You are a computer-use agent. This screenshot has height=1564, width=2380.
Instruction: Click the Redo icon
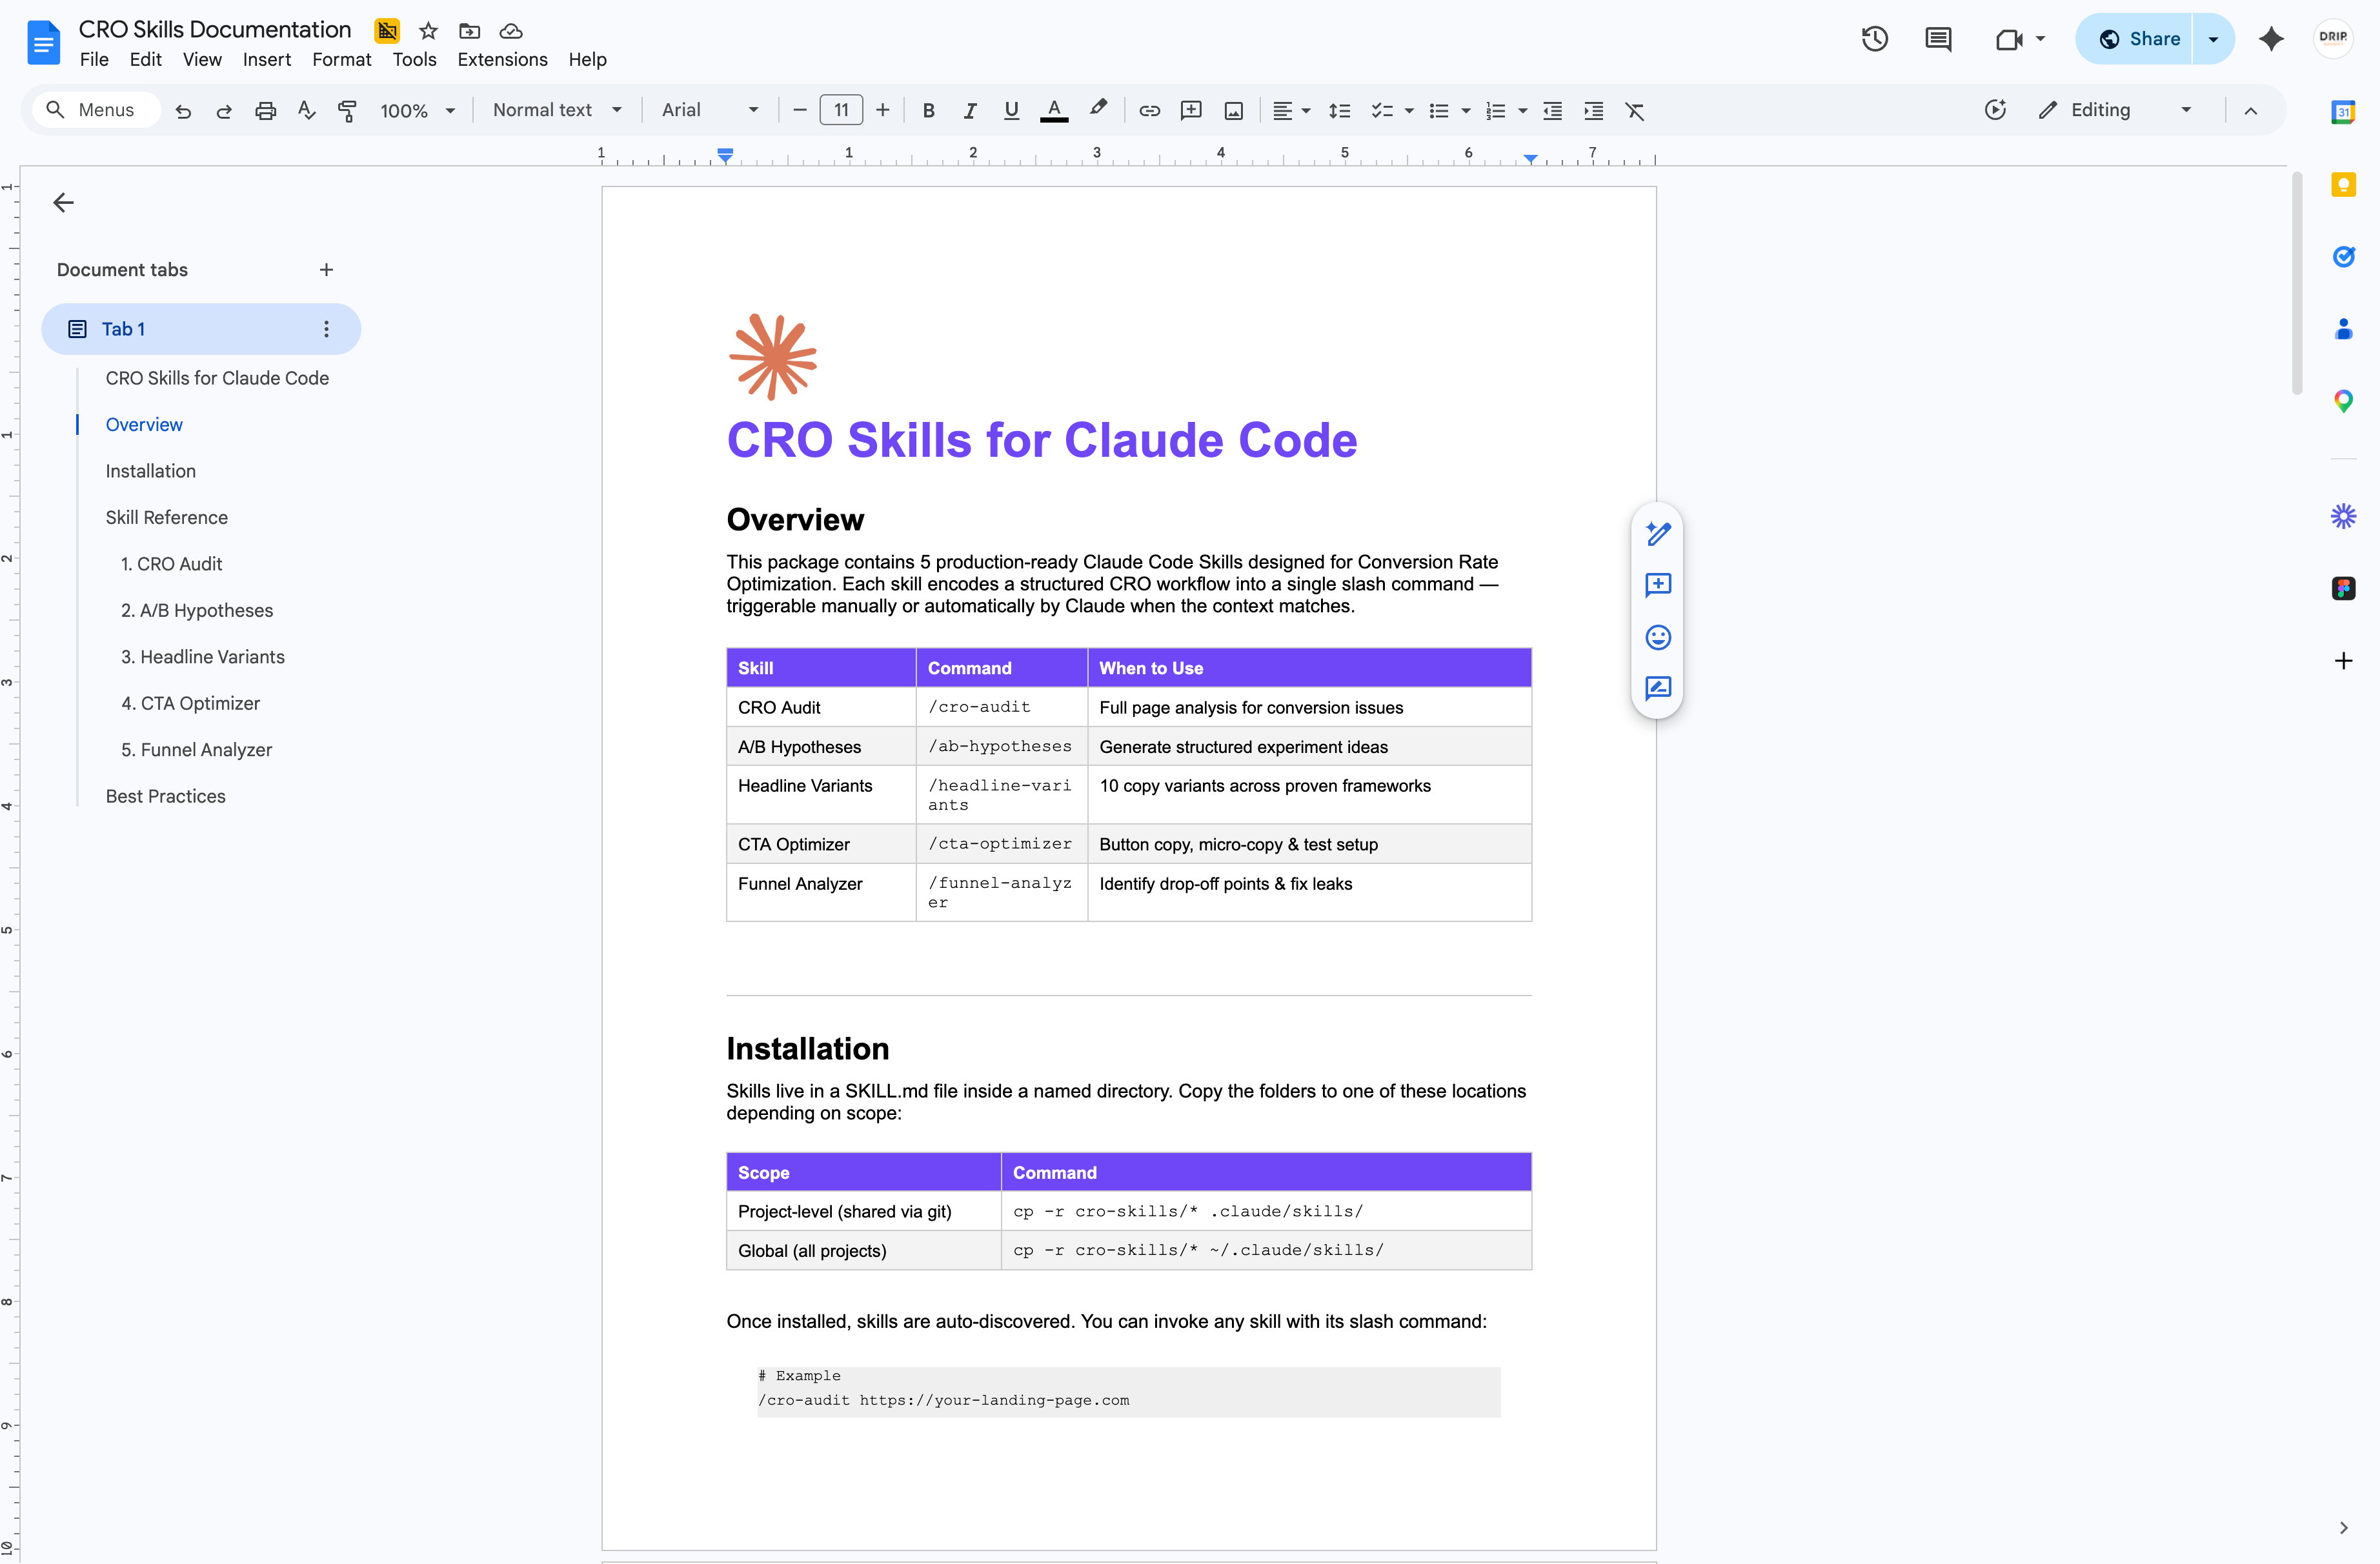click(x=224, y=111)
